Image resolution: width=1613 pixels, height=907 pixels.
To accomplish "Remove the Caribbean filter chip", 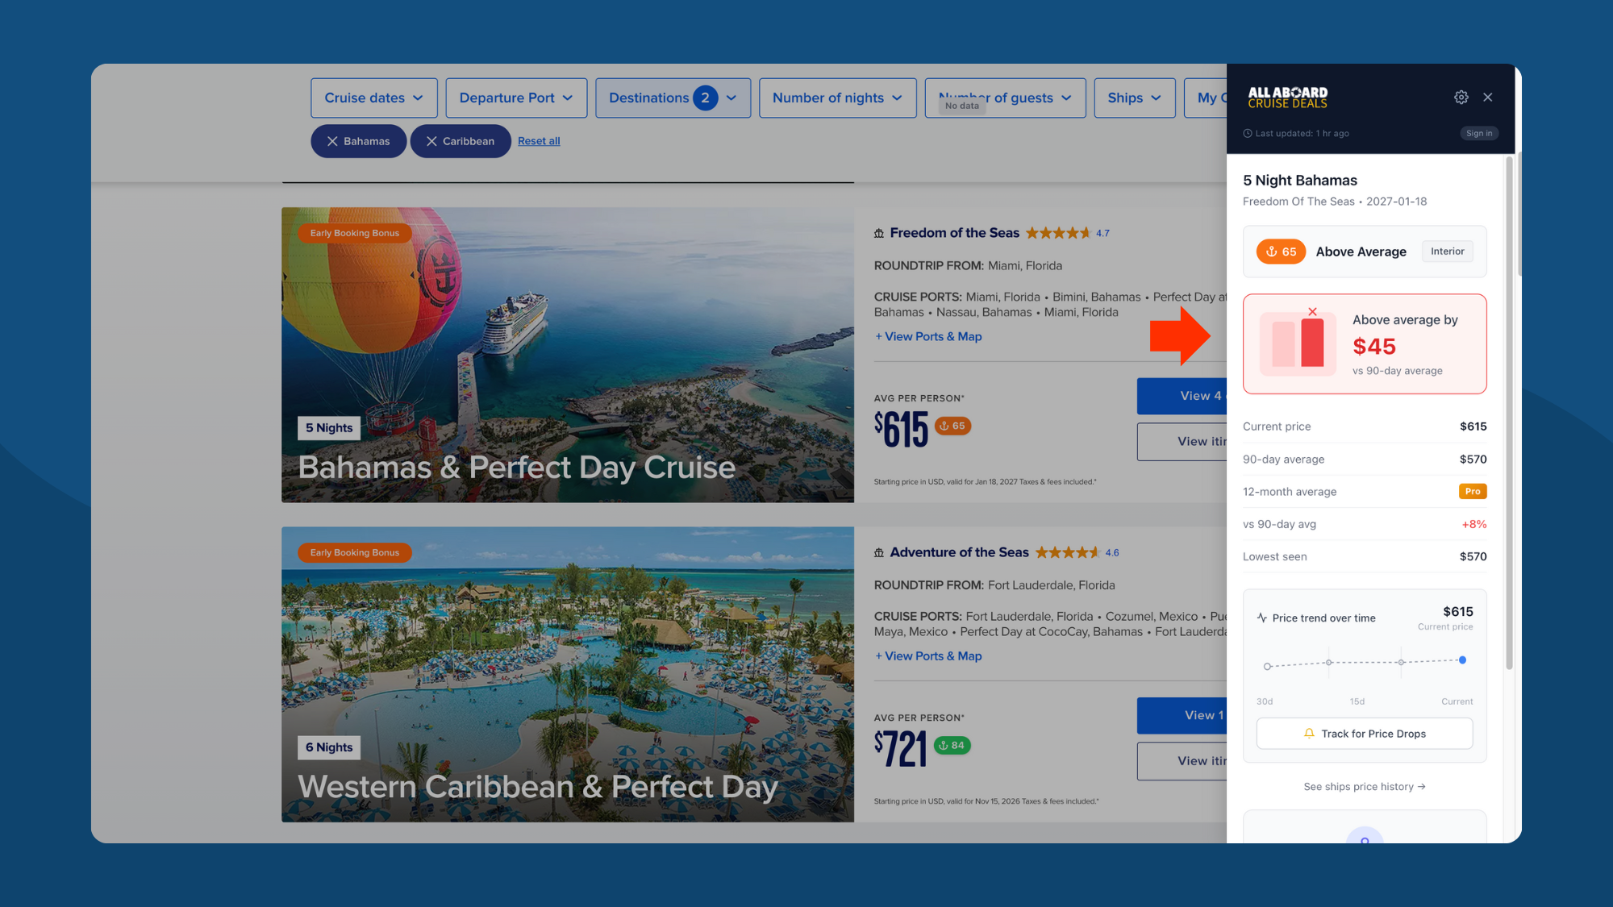I will click(431, 141).
